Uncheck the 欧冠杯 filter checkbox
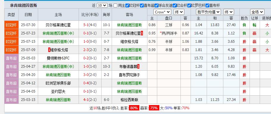The width and height of the screenshot is (271, 114). (x=127, y=6)
